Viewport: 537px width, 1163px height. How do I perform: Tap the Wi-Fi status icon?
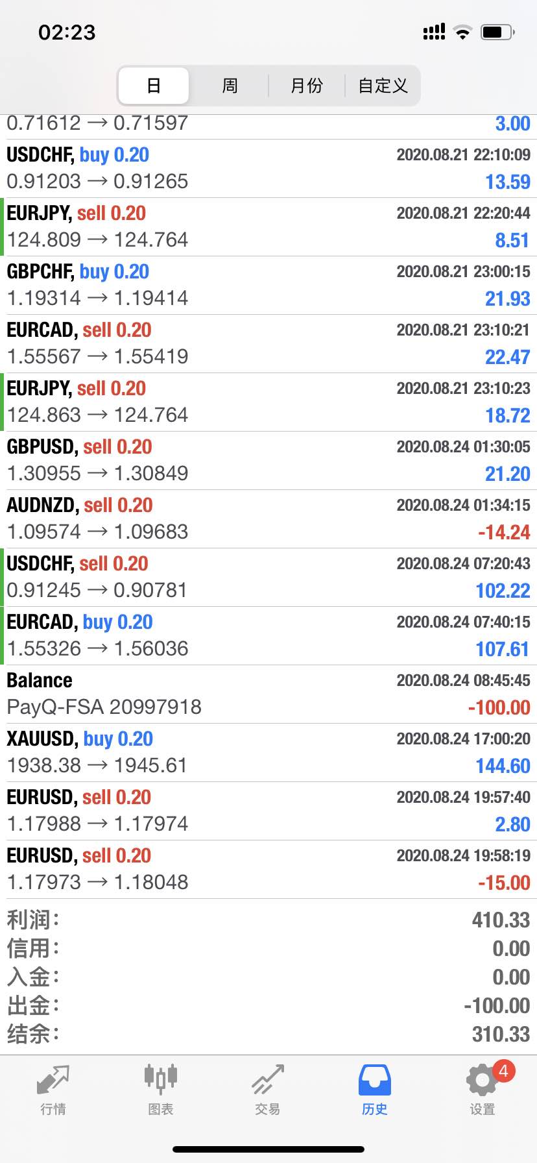[x=462, y=32]
